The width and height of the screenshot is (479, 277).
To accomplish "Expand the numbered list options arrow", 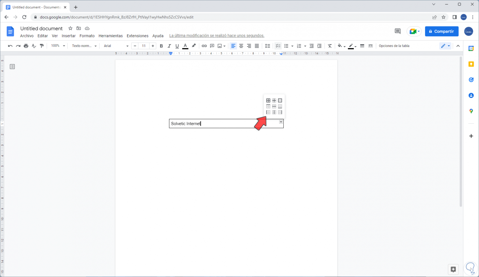I will [x=305, y=46].
